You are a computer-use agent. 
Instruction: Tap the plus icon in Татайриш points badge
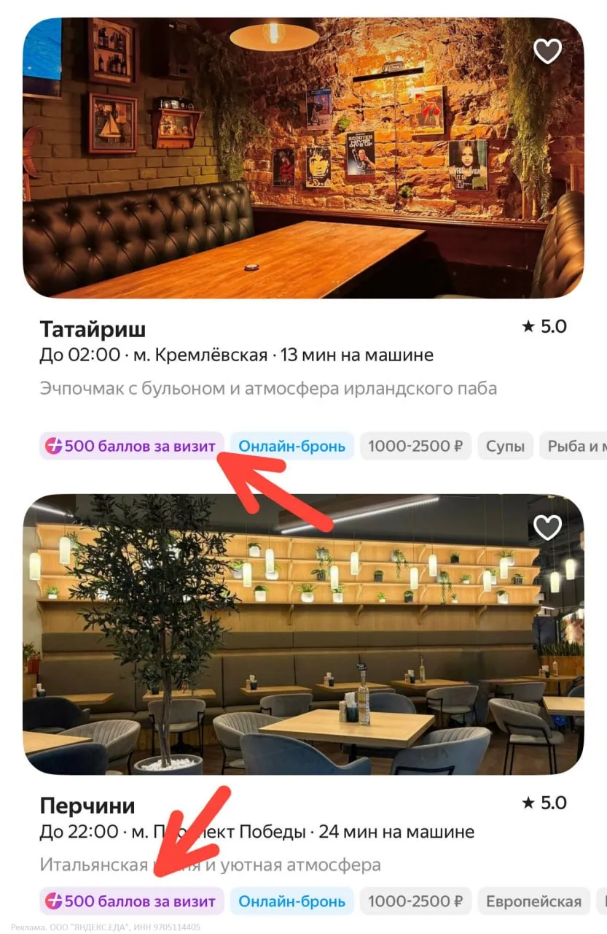point(54,446)
